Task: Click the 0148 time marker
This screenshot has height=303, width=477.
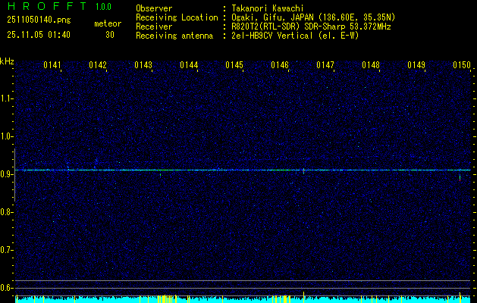Action: [371, 65]
